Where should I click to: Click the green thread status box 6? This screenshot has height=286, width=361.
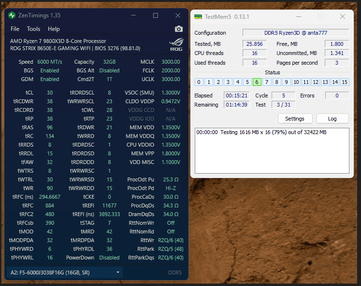pos(257,82)
